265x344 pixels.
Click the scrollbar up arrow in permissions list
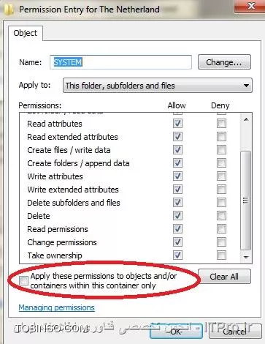[246, 119]
